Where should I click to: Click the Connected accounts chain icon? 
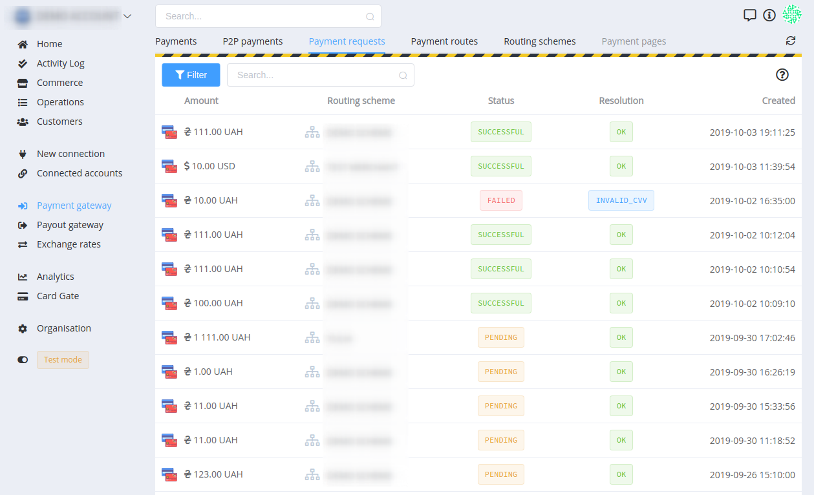[23, 173]
